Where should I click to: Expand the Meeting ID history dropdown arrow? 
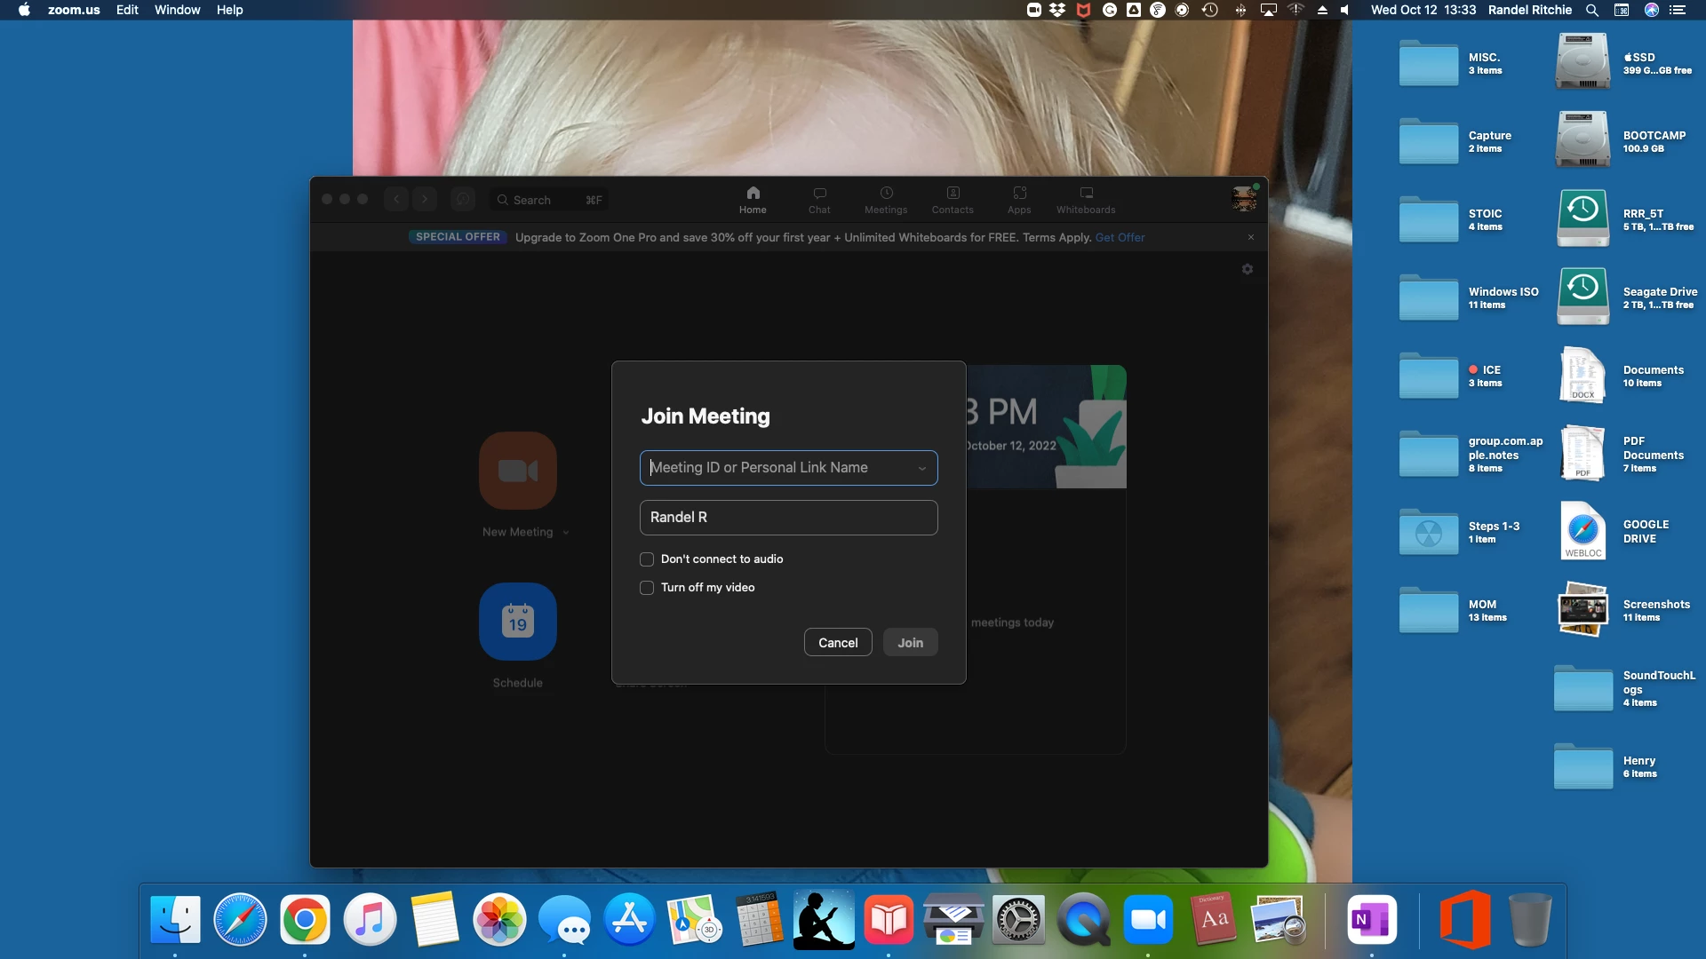[922, 468]
